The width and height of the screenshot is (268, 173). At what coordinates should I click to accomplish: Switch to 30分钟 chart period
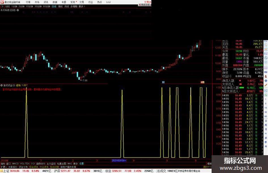[x=38, y=6]
